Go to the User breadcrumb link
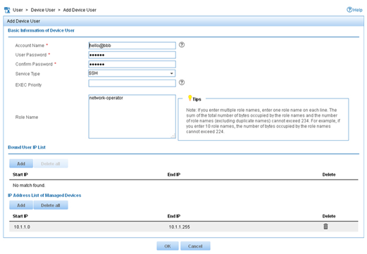Screen dimensions: 367x254 tap(18, 10)
